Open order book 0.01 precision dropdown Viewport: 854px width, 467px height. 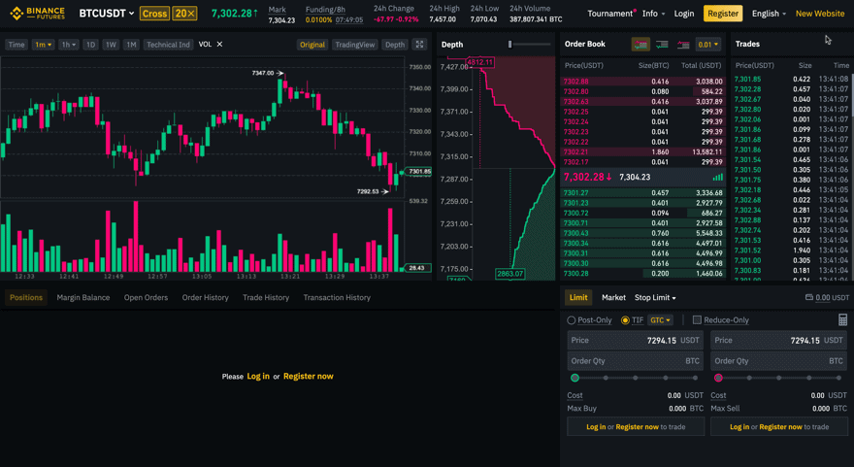pyautogui.click(x=708, y=45)
